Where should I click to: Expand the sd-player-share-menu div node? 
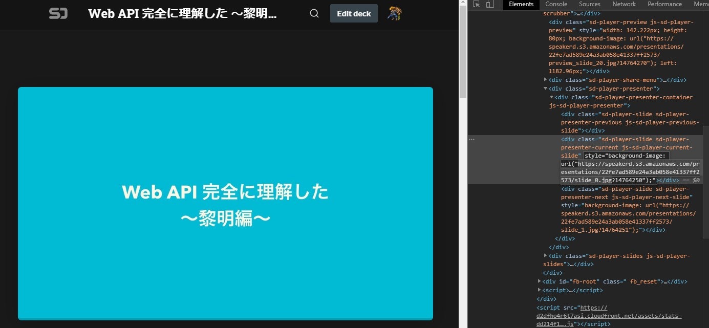click(545, 80)
